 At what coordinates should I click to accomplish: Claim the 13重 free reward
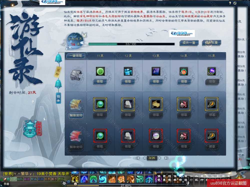(x=156, y=82)
